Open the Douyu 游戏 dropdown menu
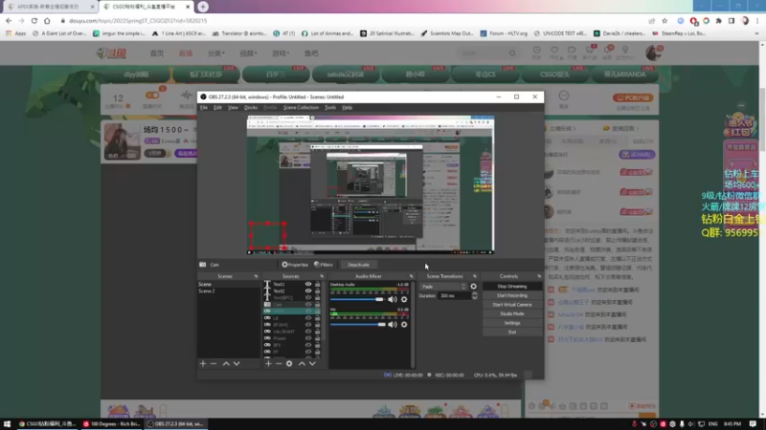 281,54
